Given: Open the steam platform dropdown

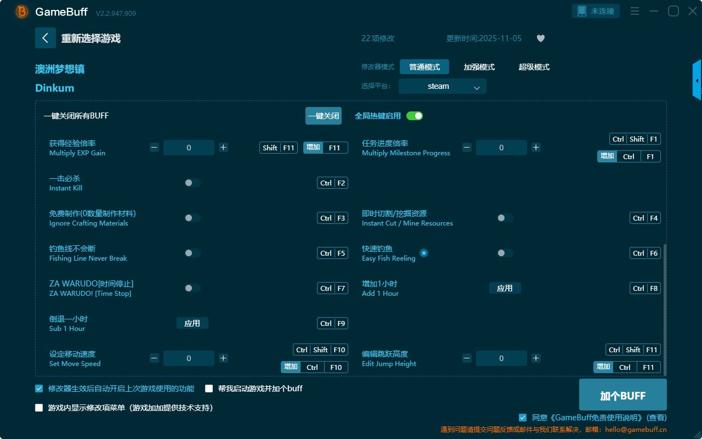Looking at the screenshot, I should [x=442, y=86].
